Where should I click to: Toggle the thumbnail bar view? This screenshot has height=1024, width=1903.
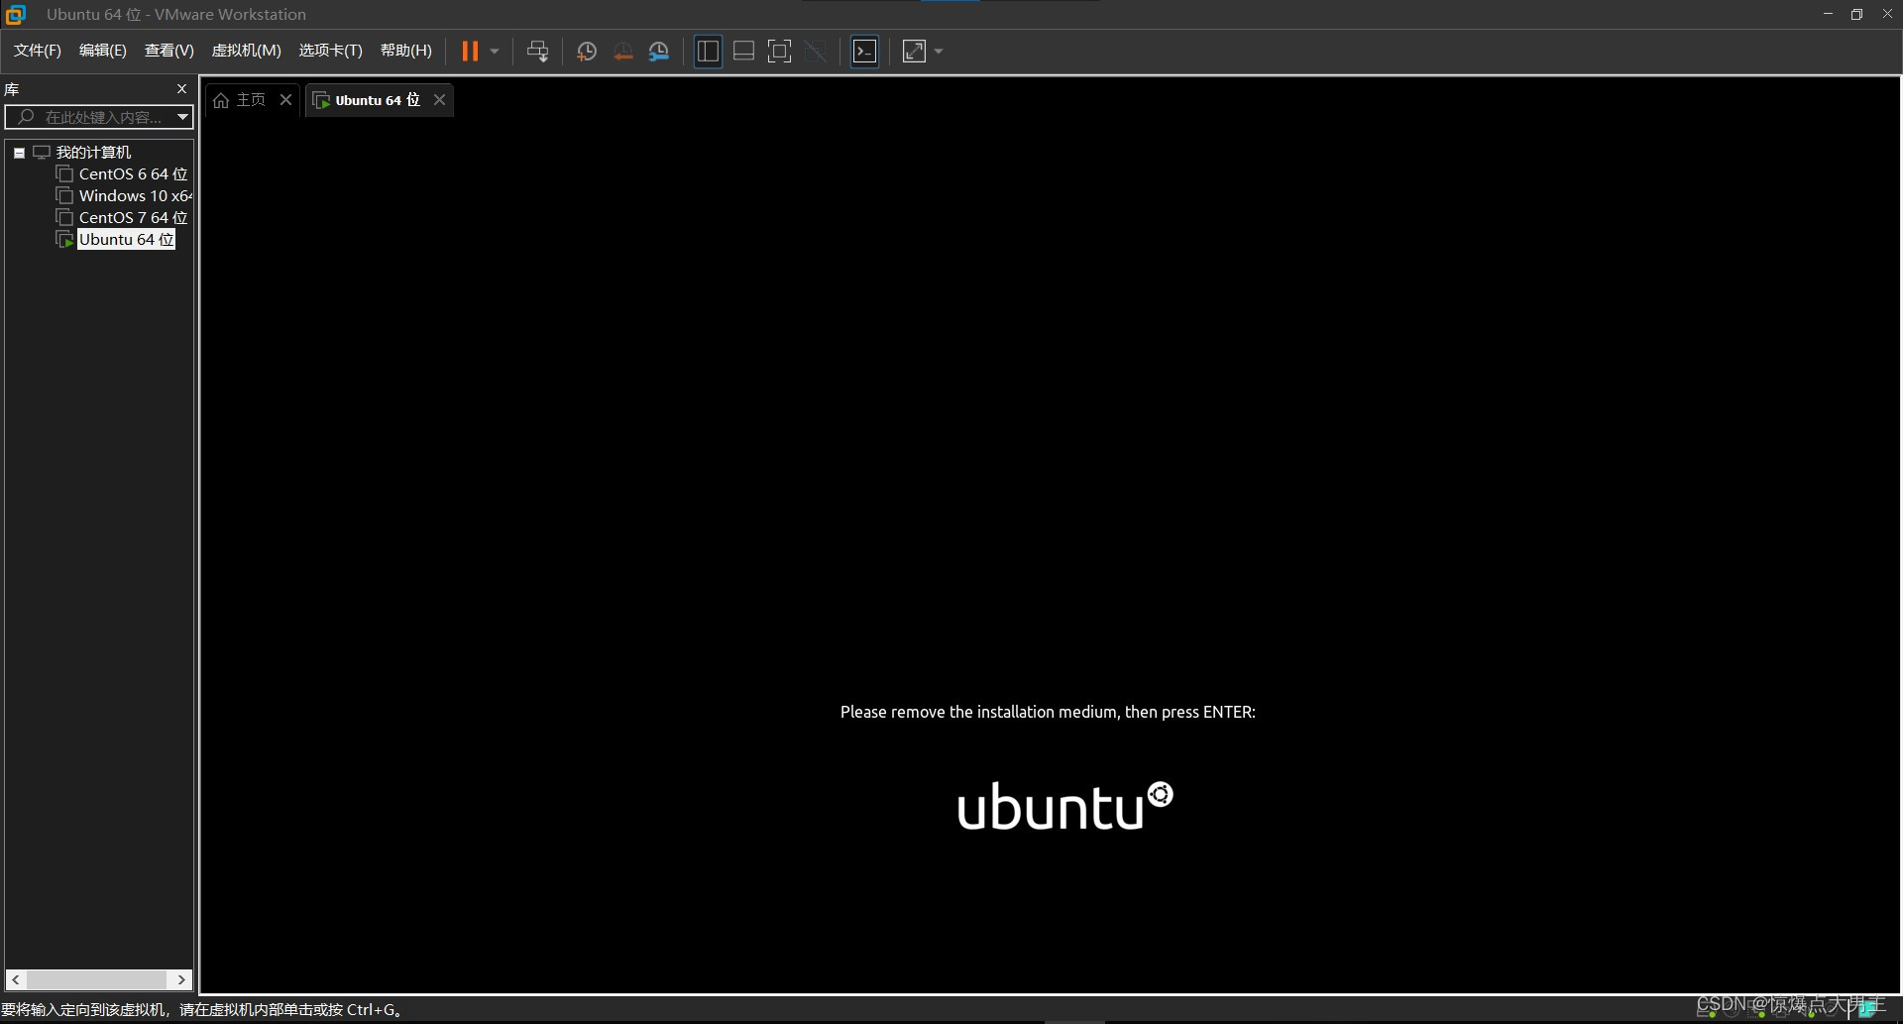(x=743, y=52)
